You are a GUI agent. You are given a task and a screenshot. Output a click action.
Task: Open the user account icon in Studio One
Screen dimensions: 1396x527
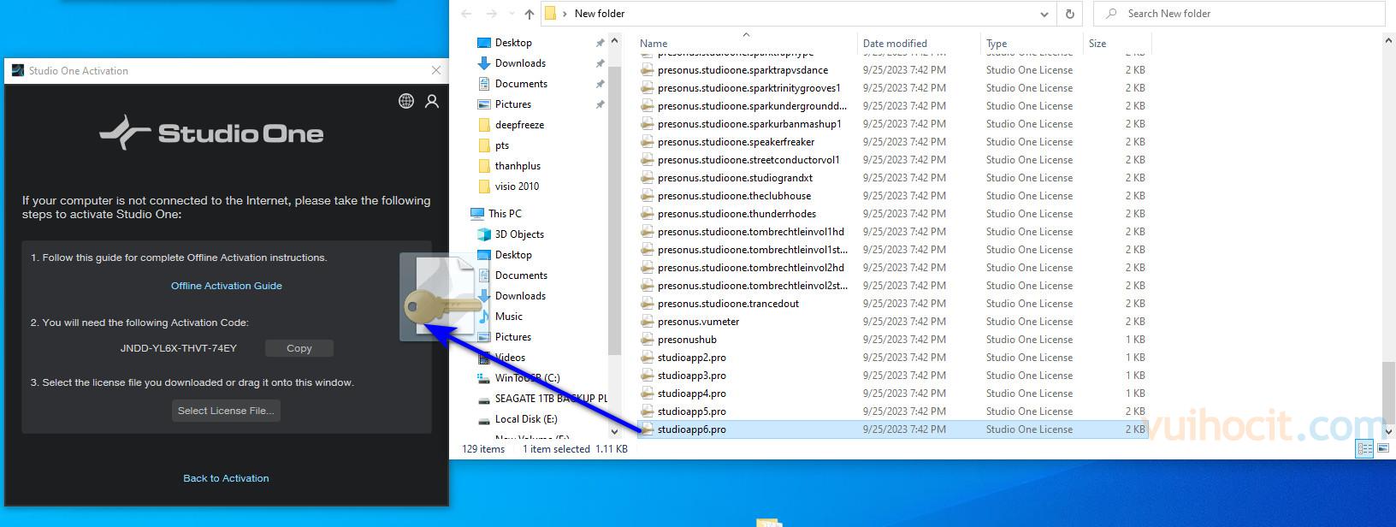click(x=432, y=101)
